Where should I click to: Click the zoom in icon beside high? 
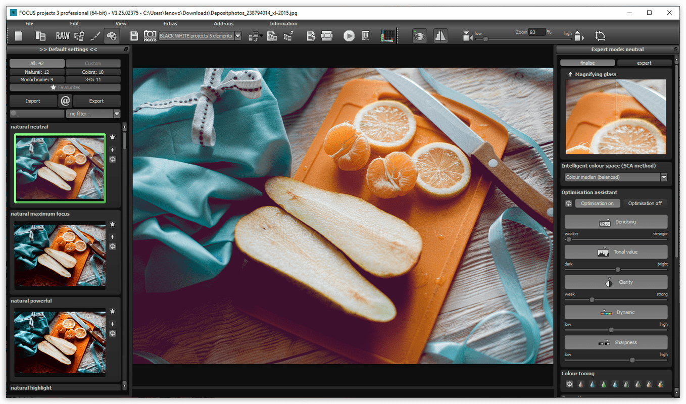coord(579,37)
